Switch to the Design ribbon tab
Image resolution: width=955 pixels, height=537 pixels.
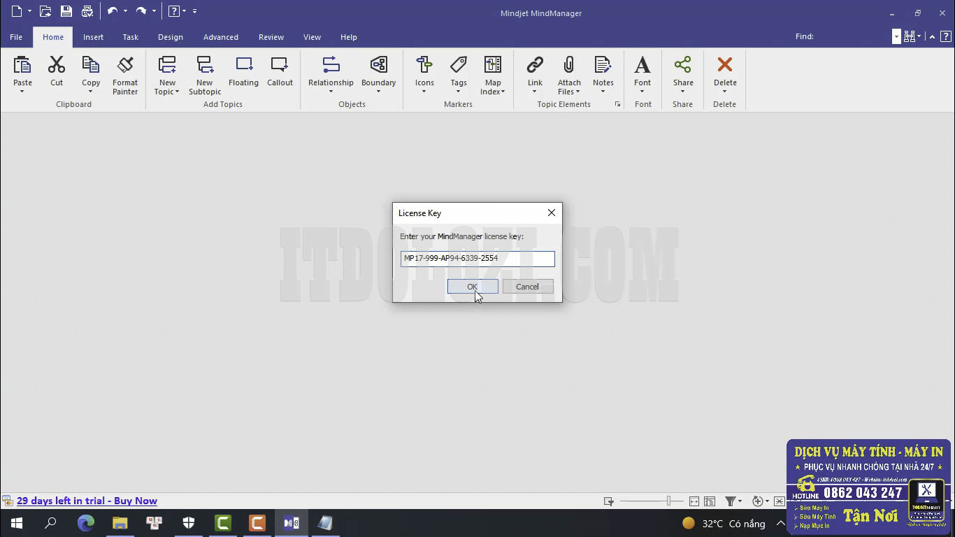click(x=170, y=37)
